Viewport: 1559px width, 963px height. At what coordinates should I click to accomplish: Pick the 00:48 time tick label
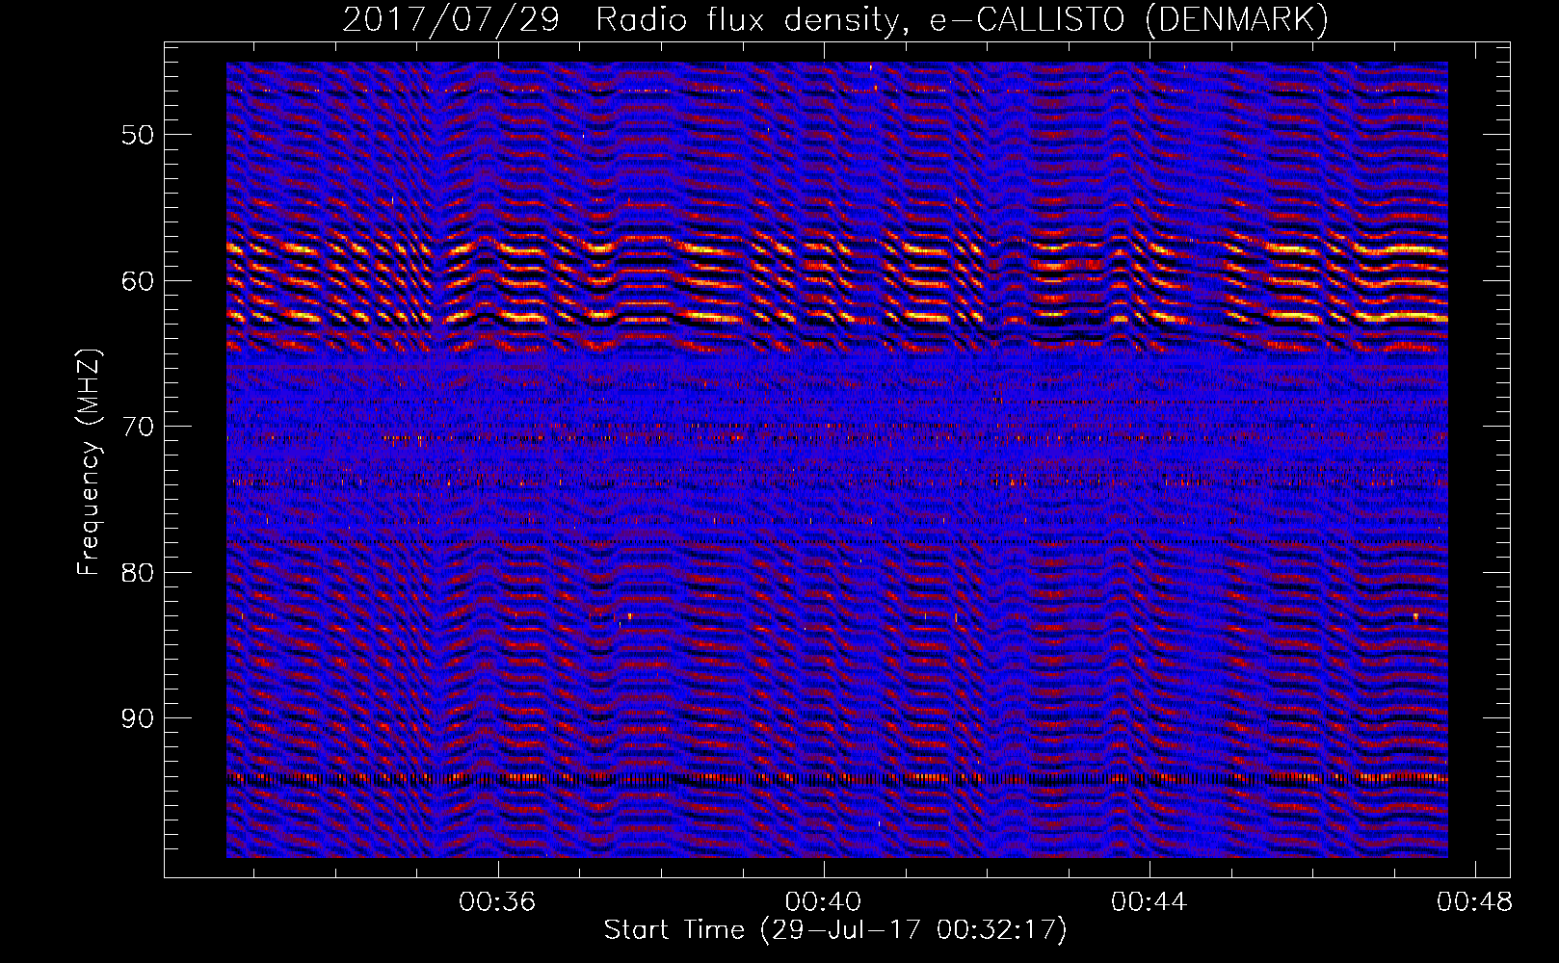tap(1474, 902)
